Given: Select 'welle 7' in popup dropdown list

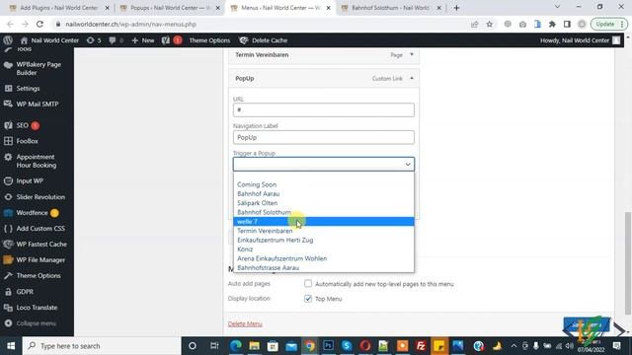Looking at the screenshot, I should (323, 221).
